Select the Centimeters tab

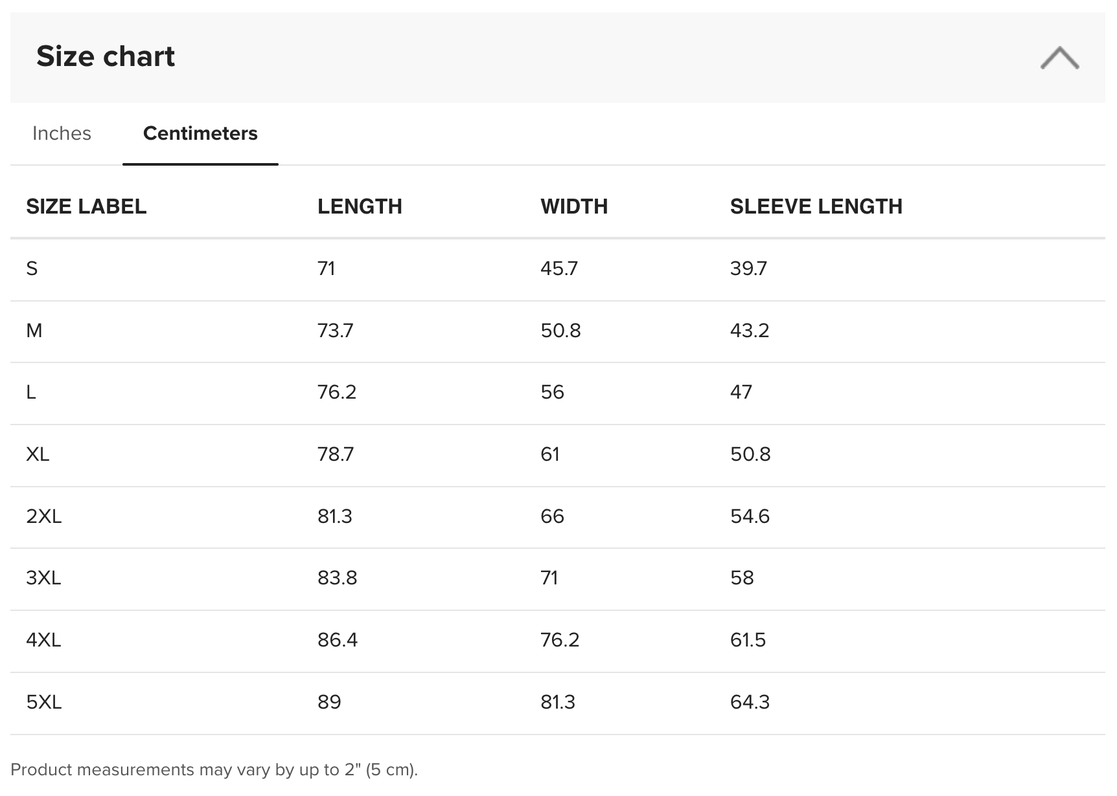[200, 133]
